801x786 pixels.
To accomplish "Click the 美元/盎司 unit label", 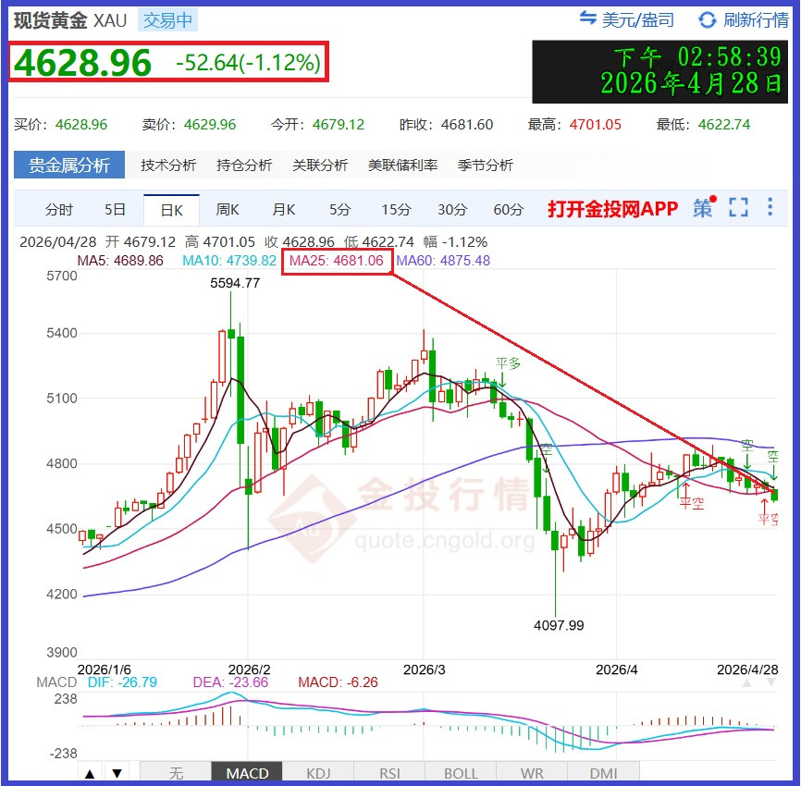I will click(638, 20).
